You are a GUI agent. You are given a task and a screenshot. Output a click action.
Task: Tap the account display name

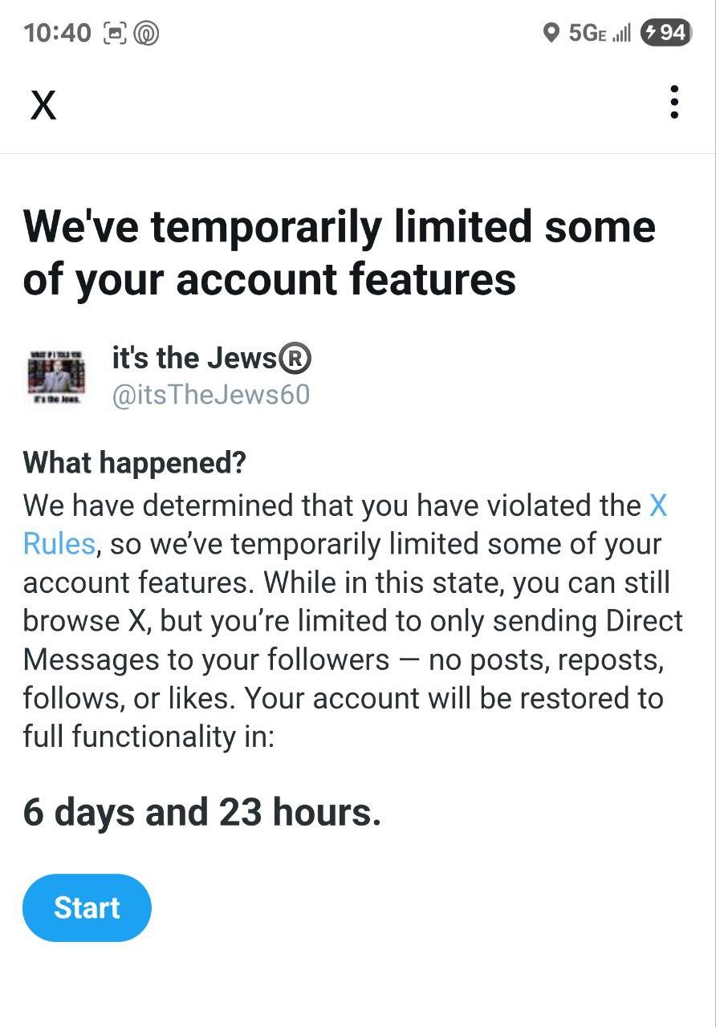pyautogui.click(x=193, y=358)
